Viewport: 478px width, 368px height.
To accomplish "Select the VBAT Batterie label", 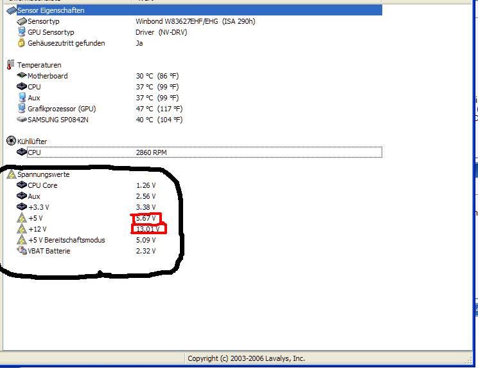I will pyautogui.click(x=49, y=251).
